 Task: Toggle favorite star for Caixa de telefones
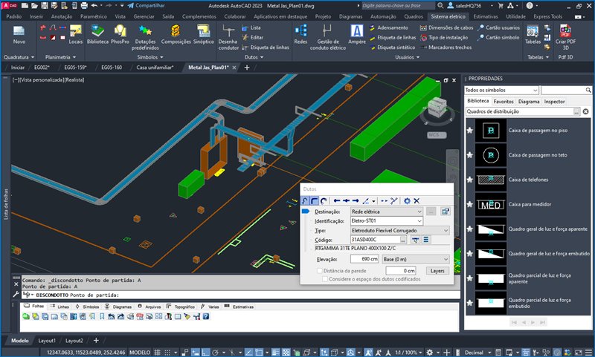pyautogui.click(x=469, y=180)
